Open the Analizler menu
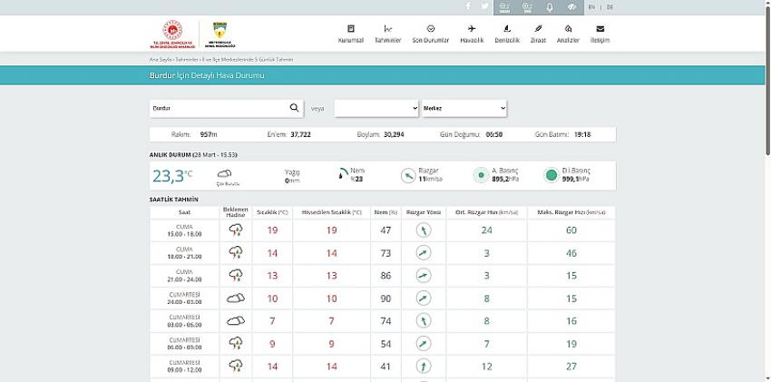The width and height of the screenshot is (771, 382). point(568,34)
